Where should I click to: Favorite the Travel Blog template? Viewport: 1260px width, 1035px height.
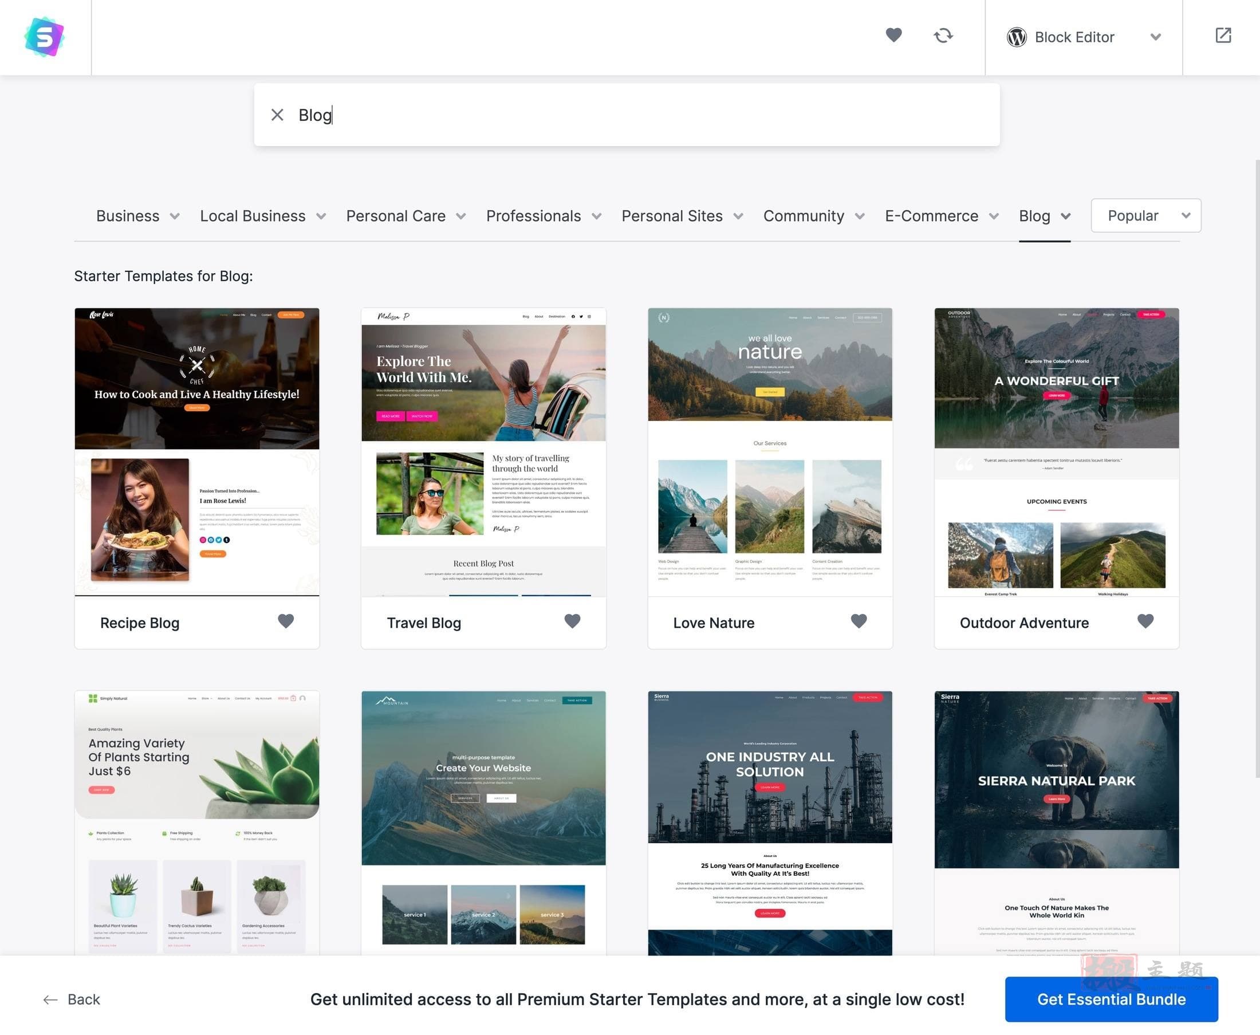572,621
